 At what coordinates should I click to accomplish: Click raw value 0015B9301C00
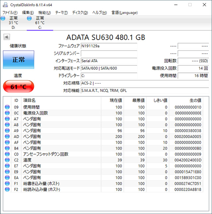pyautogui.click(x=188, y=178)
